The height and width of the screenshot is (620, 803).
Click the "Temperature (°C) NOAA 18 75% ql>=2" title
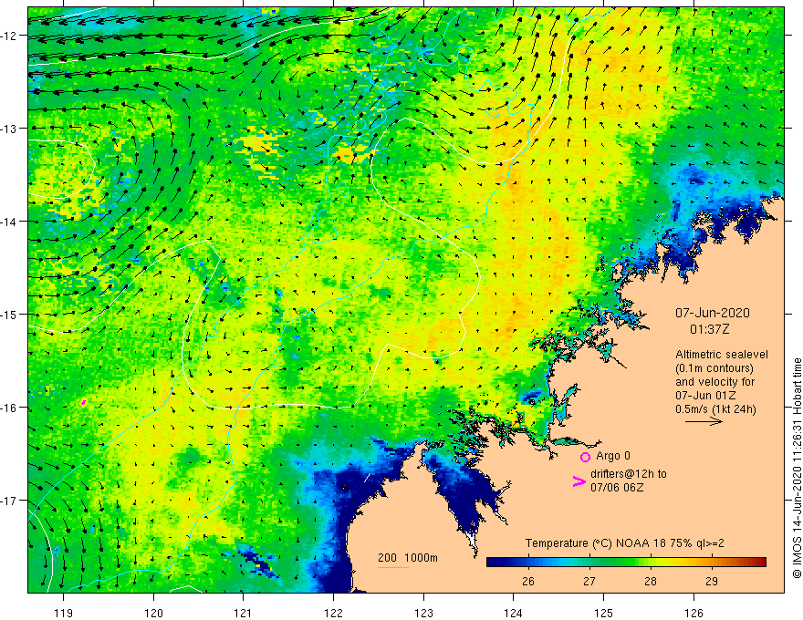625,543
